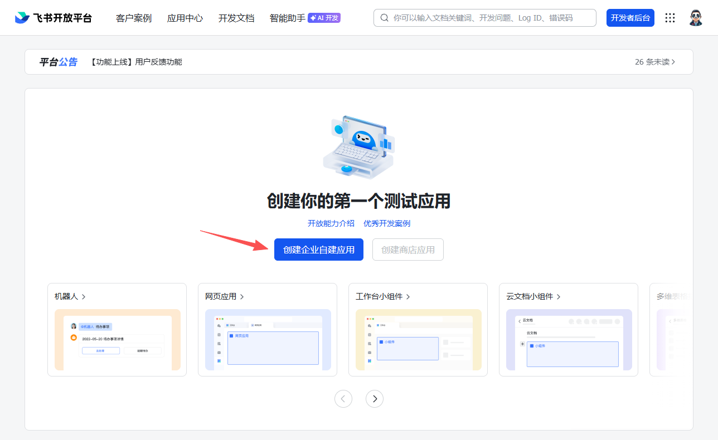Open the 云文档小组件 preview thumbnail
Viewport: 718px width, 440px height.
click(569, 340)
